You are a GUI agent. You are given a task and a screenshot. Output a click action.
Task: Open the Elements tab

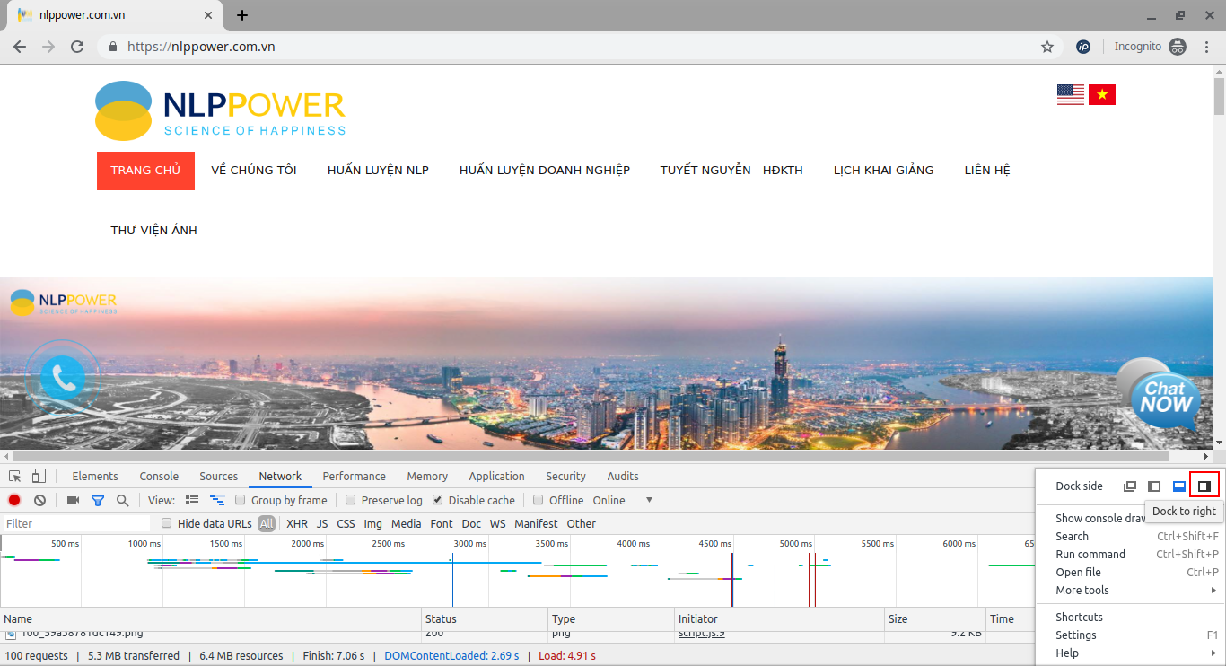95,476
